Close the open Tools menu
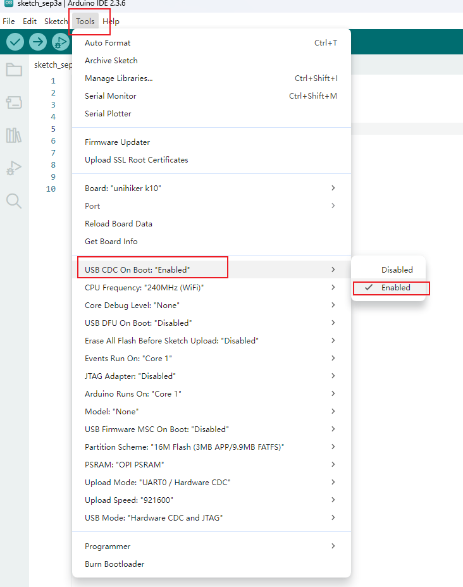Screen dimensions: 463x587 pyautogui.click(x=85, y=22)
